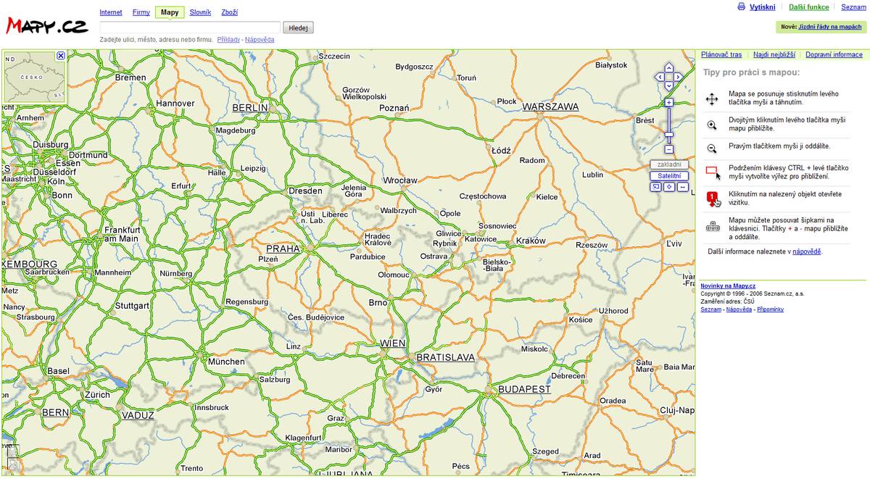
Task: Pan the map right with the arrow
Action: 678,77
